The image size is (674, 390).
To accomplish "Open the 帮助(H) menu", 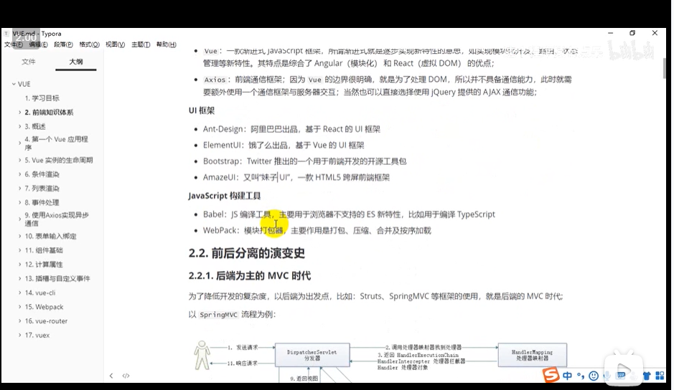I will click(x=166, y=44).
